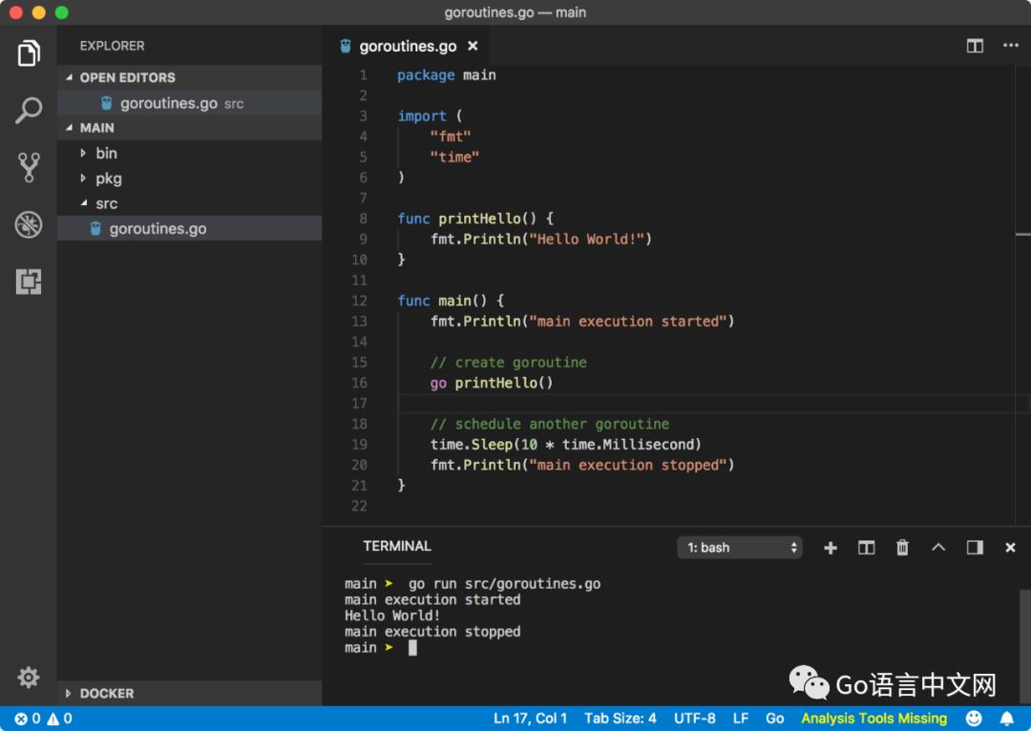Close the terminal panel
1031x731 pixels.
click(1010, 548)
